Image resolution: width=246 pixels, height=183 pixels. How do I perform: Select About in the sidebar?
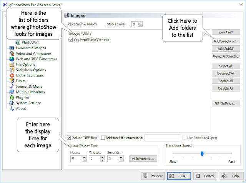(21, 108)
